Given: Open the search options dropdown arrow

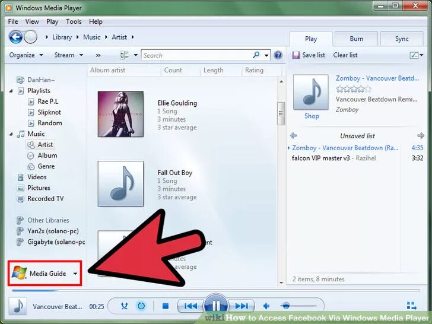Looking at the screenshot, I should point(266,55).
